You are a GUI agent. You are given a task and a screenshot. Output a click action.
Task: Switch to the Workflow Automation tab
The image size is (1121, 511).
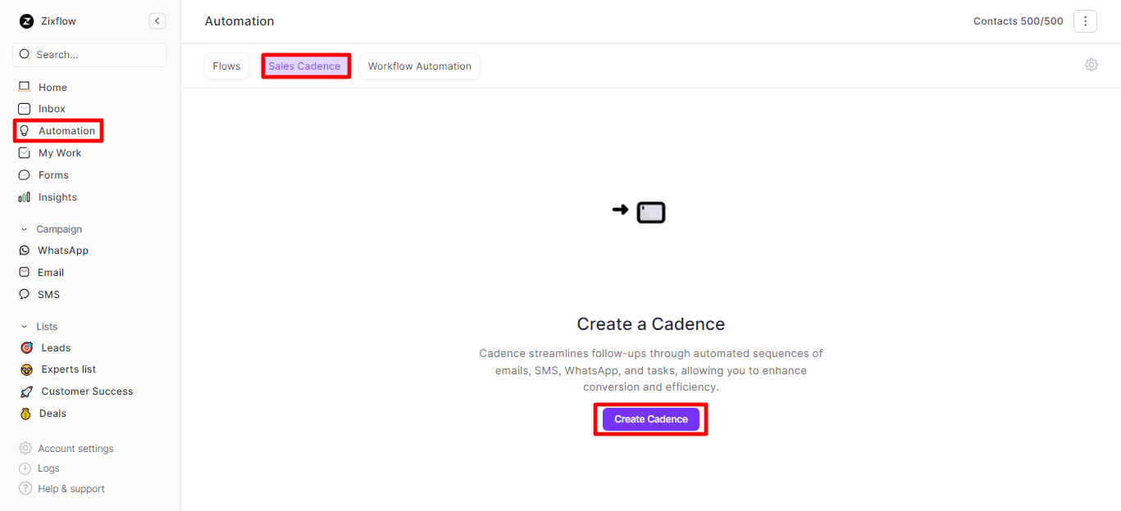pyautogui.click(x=419, y=66)
